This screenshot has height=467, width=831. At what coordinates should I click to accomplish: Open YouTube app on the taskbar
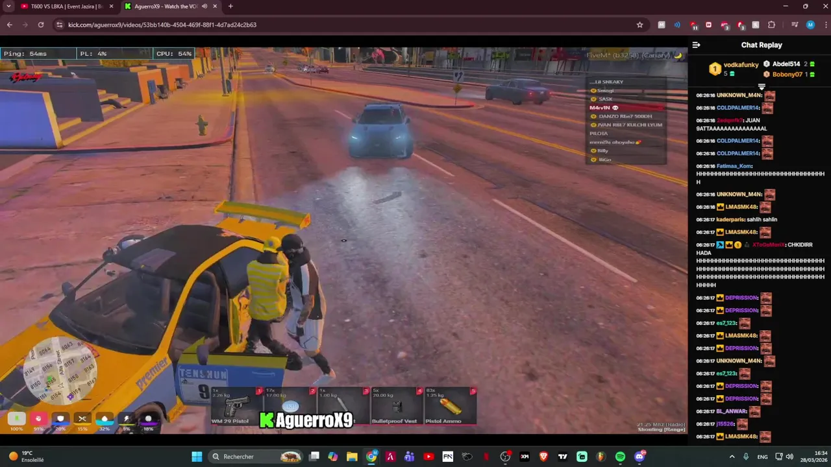click(428, 457)
